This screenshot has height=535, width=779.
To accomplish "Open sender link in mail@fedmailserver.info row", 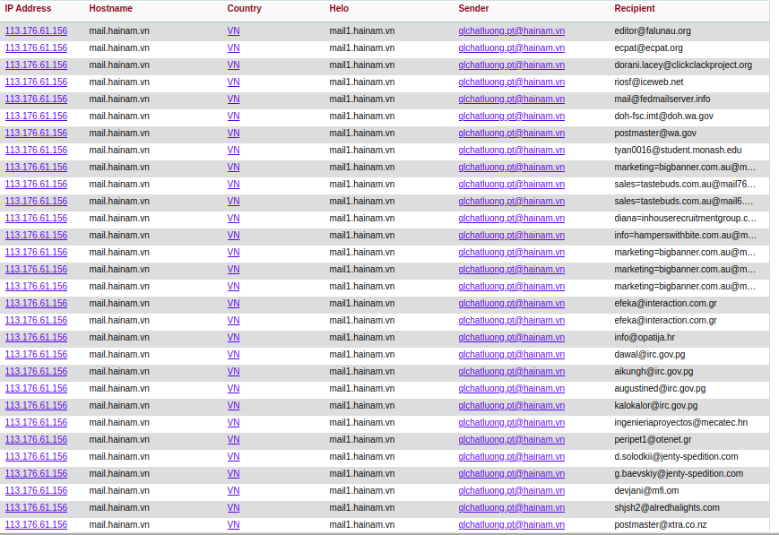I will (511, 99).
